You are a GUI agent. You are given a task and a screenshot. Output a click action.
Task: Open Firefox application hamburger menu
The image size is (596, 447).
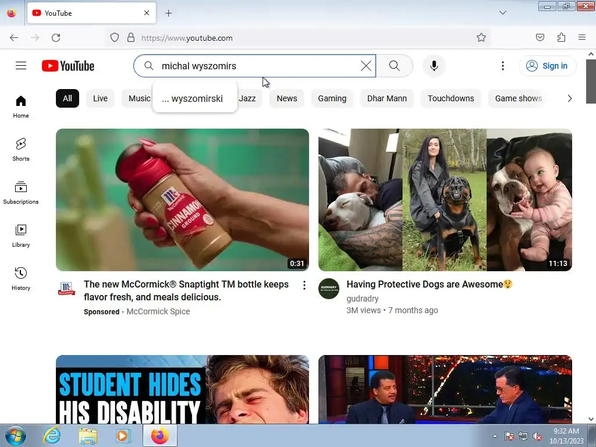(582, 38)
